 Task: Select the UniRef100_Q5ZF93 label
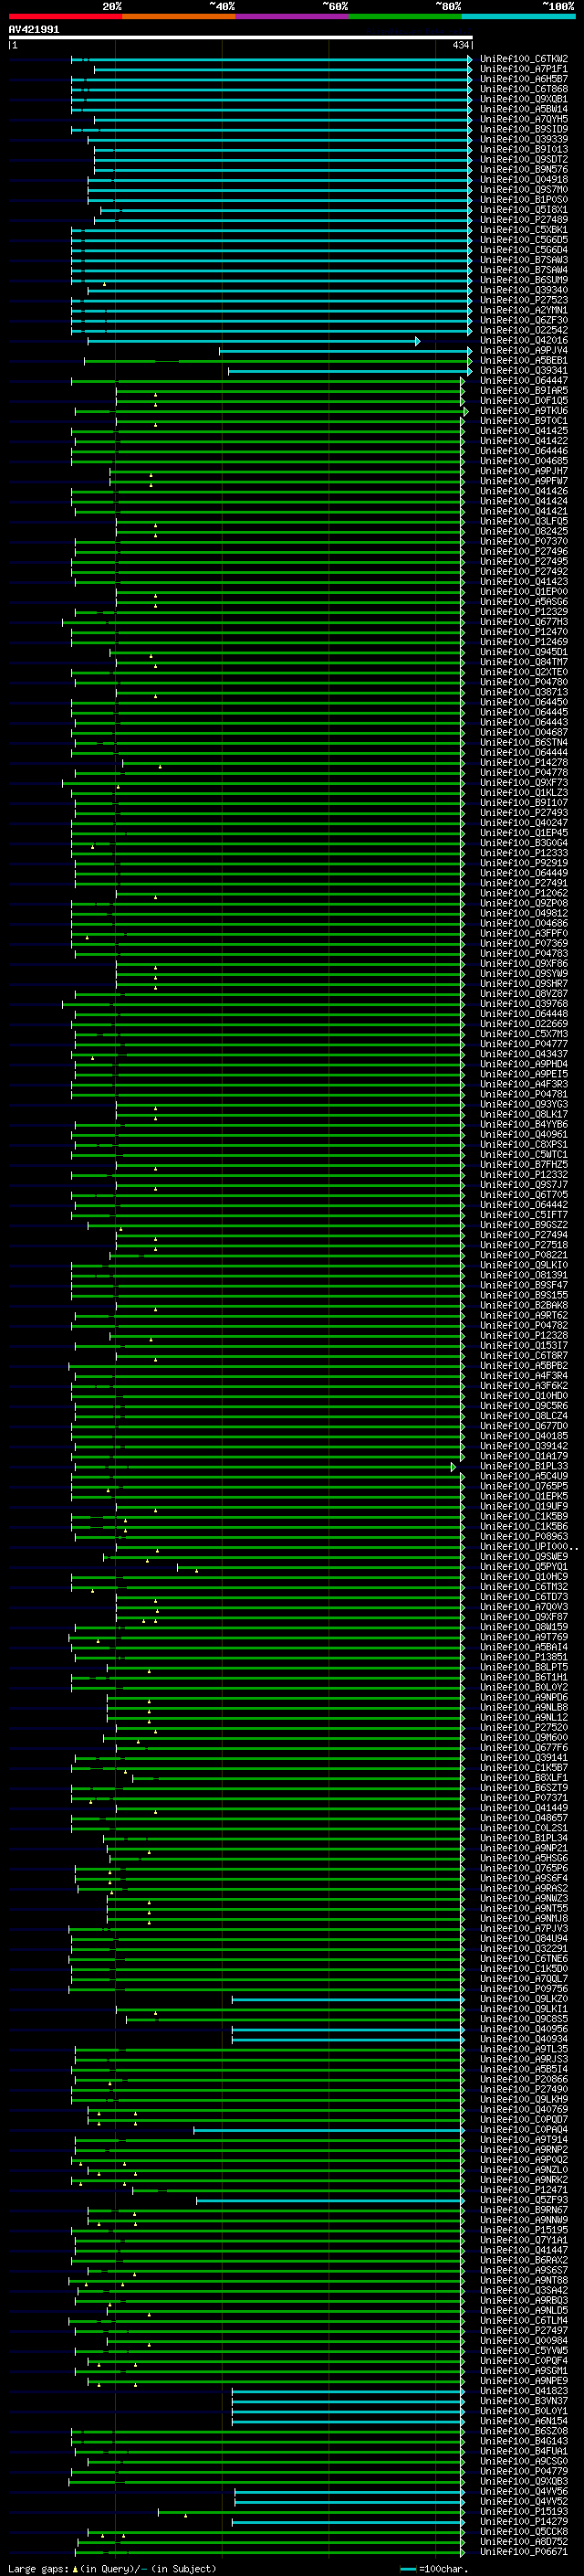click(524, 2199)
